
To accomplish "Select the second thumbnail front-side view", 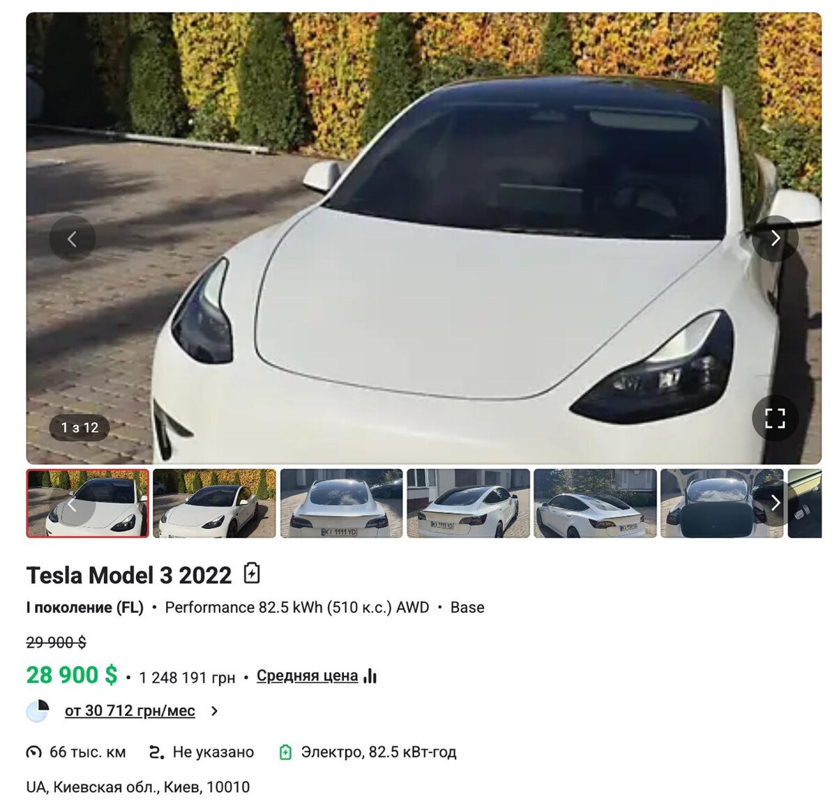I will pos(215,503).
